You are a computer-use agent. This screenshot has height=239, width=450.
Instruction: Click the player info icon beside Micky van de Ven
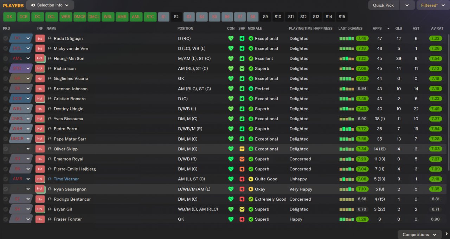tap(50, 49)
